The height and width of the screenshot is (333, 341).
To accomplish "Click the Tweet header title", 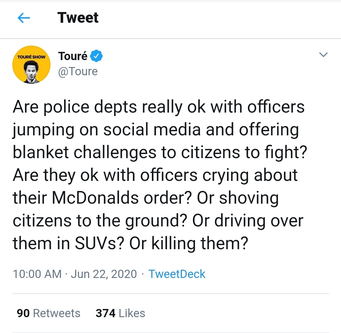I will tap(78, 18).
